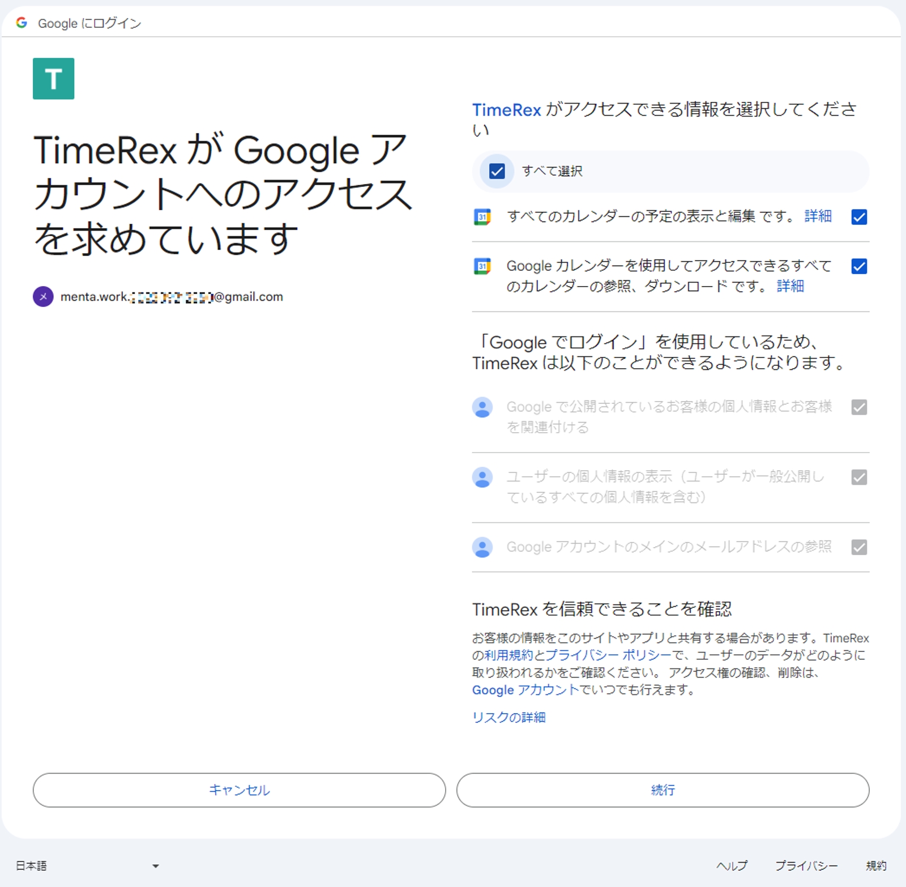906x887 pixels.
Task: Click the Google にログイン header title
Action: tap(89, 23)
